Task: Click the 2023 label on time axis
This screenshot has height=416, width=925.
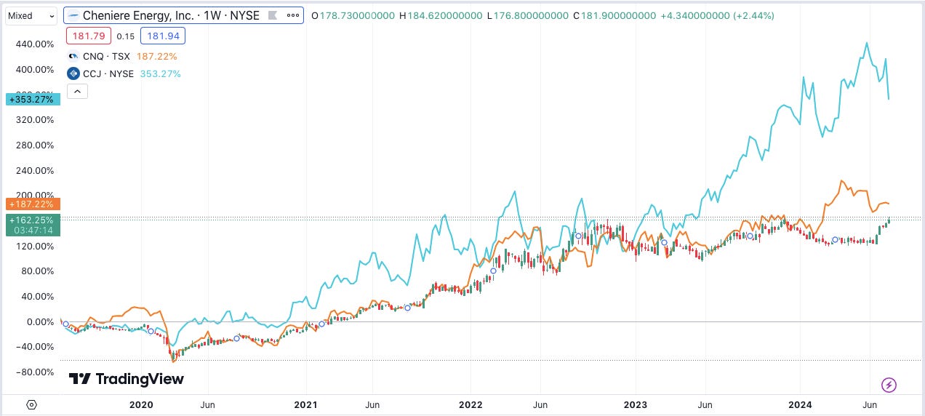Action: pyautogui.click(x=635, y=404)
